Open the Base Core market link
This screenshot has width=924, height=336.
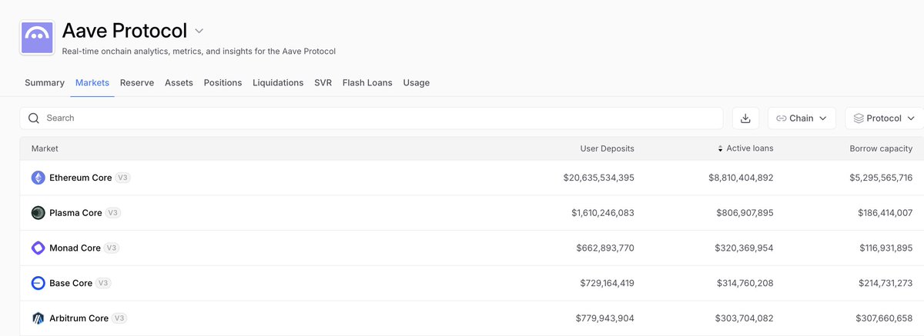point(71,283)
